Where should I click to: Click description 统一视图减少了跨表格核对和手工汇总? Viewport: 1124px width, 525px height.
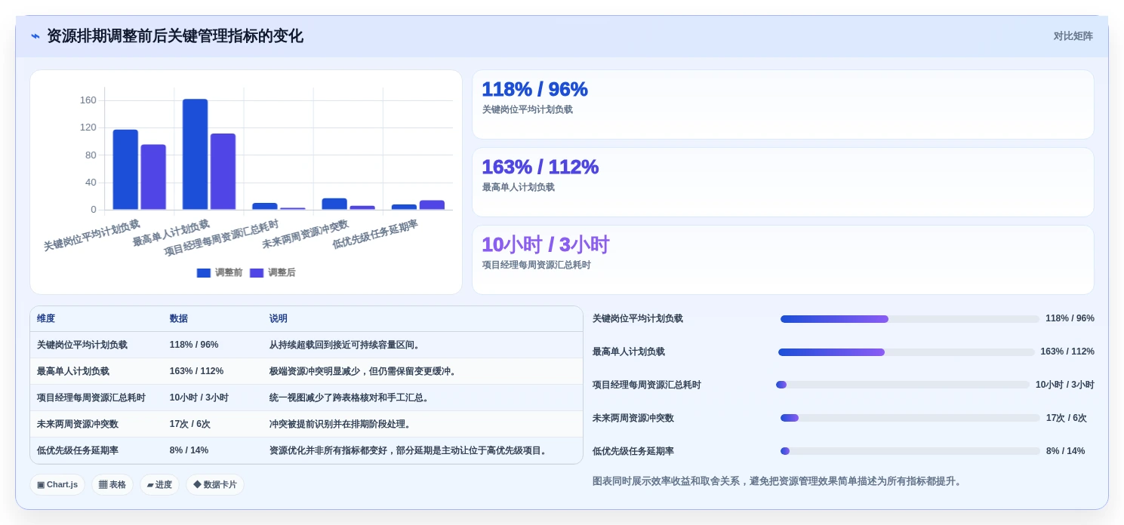click(x=351, y=398)
